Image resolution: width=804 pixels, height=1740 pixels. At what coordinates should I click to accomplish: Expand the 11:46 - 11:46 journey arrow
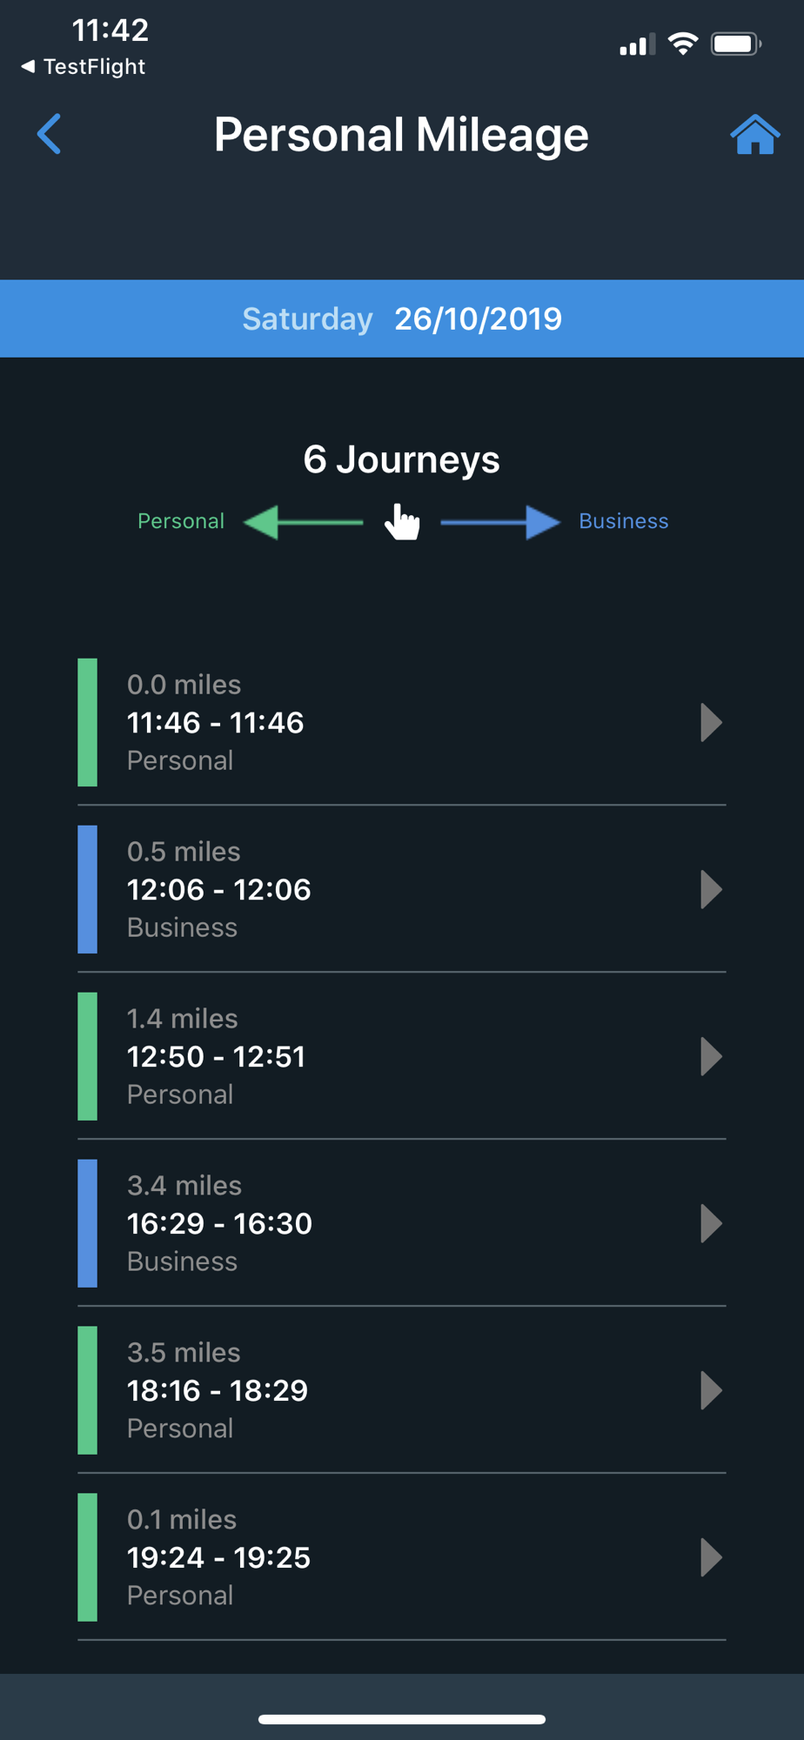[712, 722]
